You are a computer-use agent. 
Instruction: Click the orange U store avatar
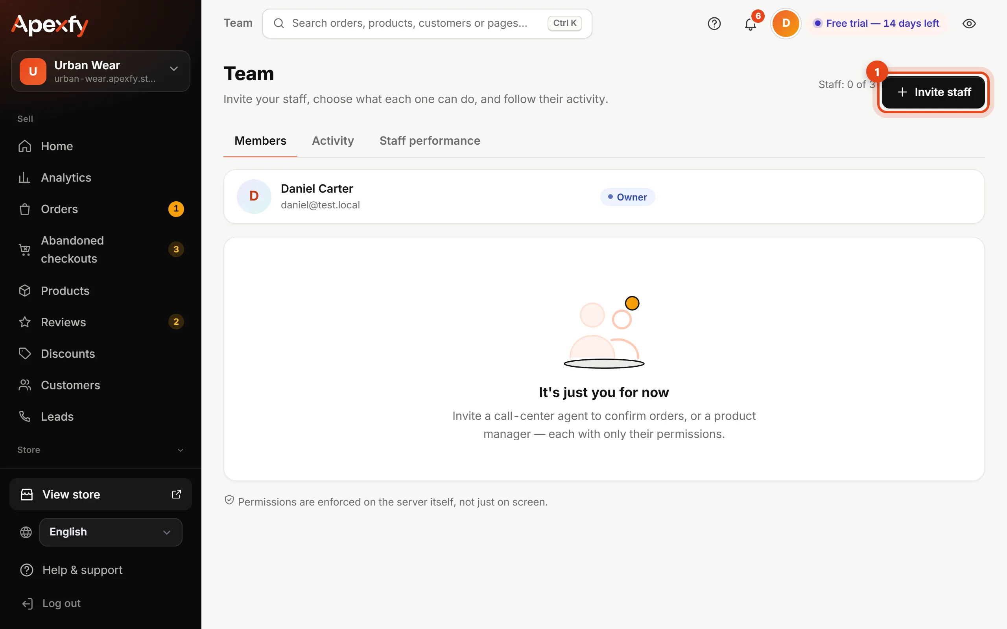point(33,72)
